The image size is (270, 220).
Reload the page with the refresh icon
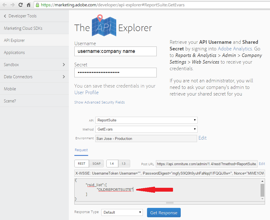coord(21,5)
